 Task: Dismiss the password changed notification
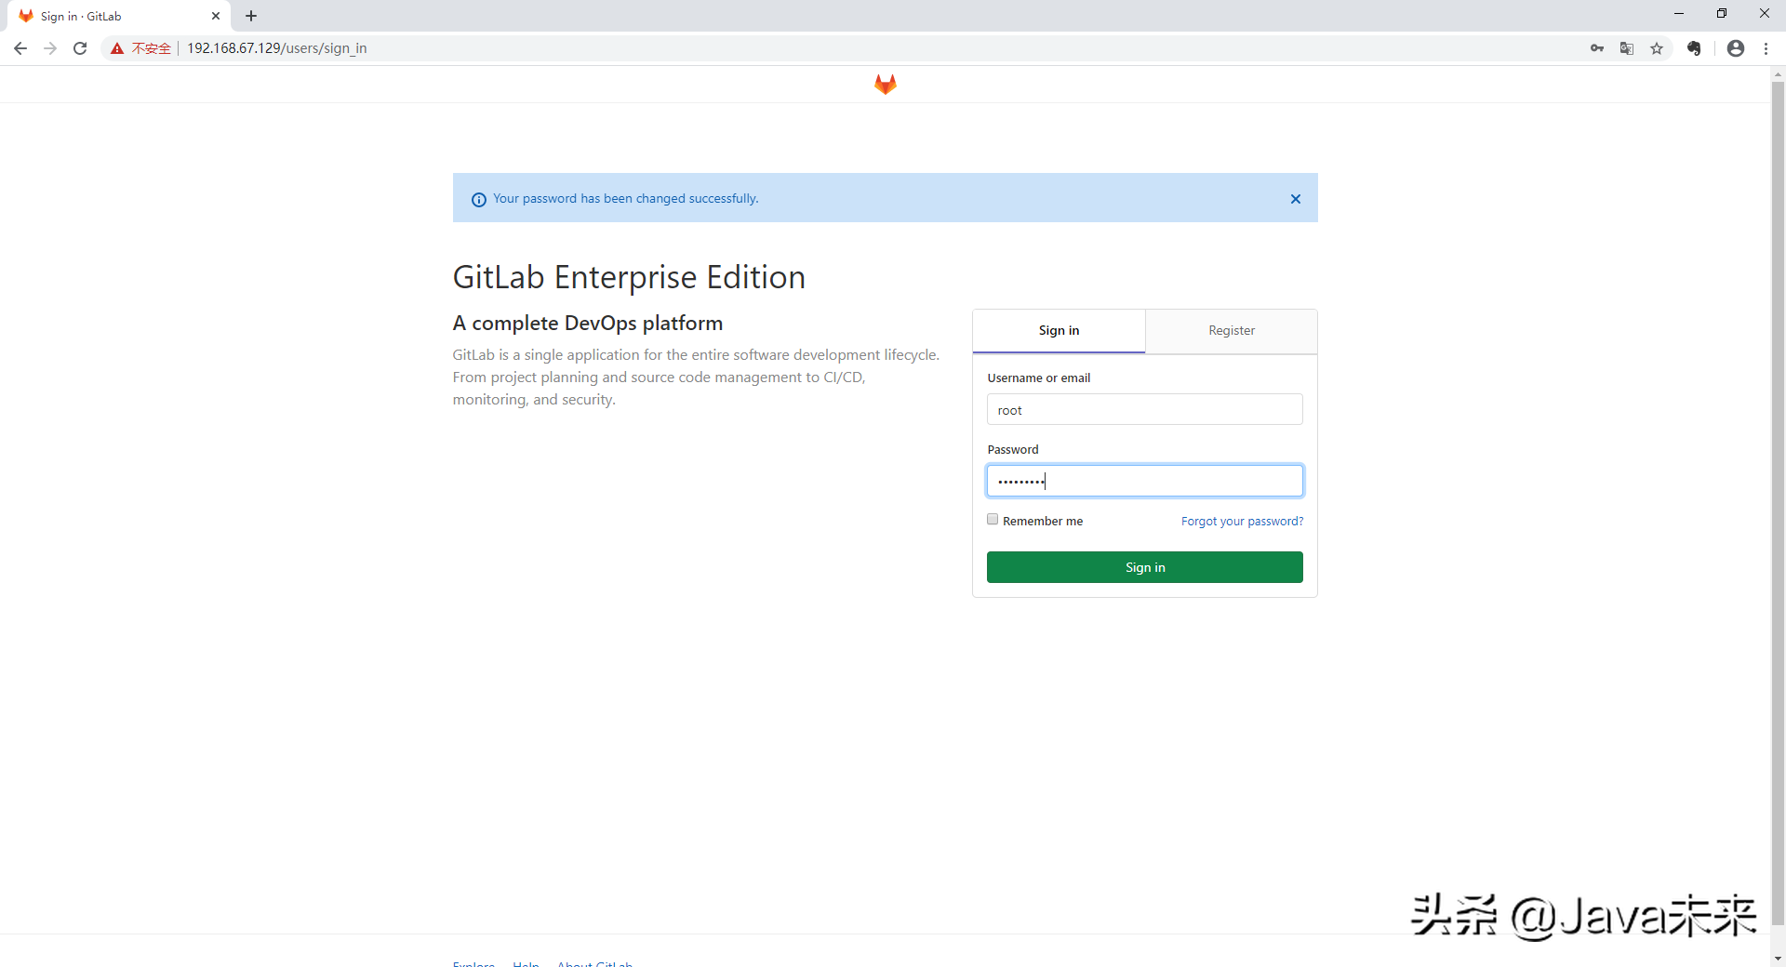coord(1295,199)
